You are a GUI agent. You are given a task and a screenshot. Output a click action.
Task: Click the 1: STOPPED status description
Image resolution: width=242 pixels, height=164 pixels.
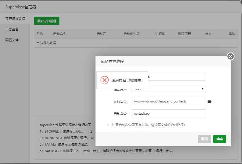(62, 131)
